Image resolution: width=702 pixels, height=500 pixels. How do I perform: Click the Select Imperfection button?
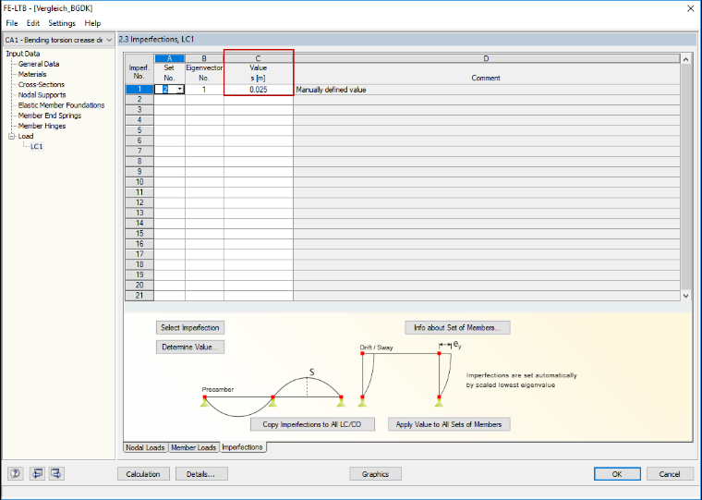click(x=190, y=327)
